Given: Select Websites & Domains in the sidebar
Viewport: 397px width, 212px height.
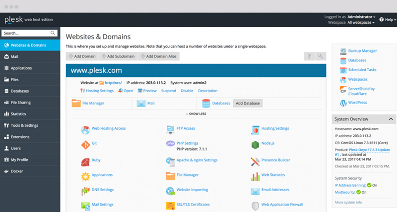Looking at the screenshot, I should point(30,45).
